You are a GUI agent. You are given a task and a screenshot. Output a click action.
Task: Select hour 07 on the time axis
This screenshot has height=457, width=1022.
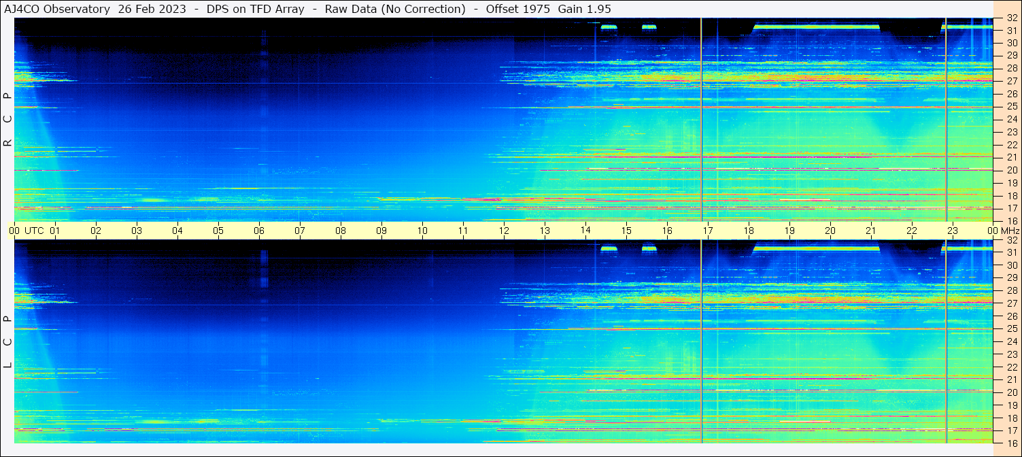point(300,231)
